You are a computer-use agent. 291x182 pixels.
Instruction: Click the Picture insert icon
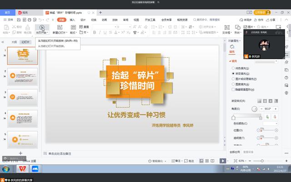[x=246, y=27]
